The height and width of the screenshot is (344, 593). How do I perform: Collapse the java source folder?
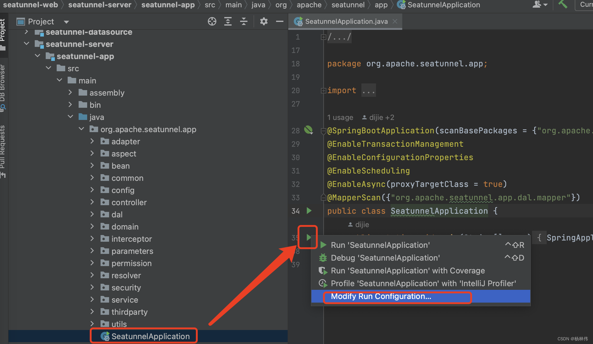point(70,117)
